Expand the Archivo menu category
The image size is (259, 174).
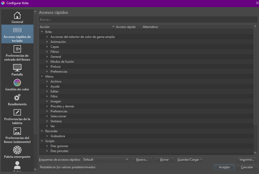[x=47, y=82]
